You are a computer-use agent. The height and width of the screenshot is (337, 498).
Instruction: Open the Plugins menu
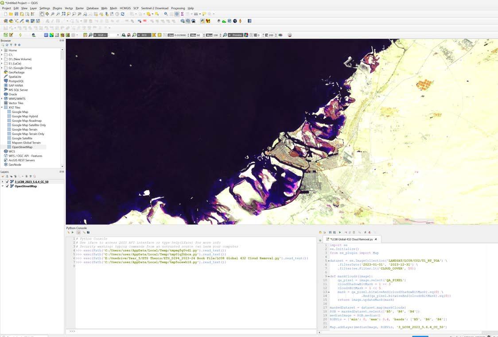pyautogui.click(x=57, y=8)
